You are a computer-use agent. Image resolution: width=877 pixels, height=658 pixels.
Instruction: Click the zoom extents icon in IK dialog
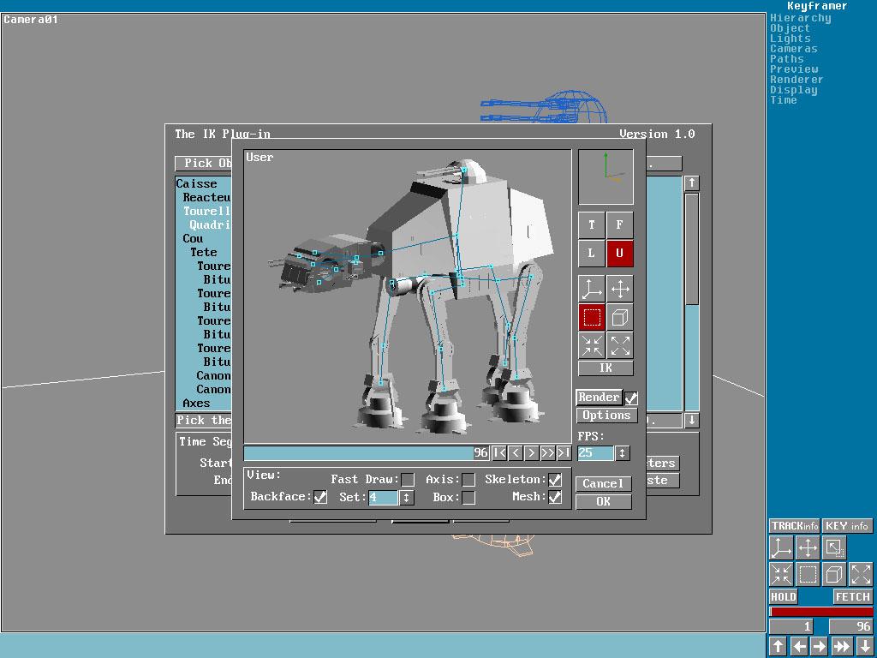tap(620, 345)
